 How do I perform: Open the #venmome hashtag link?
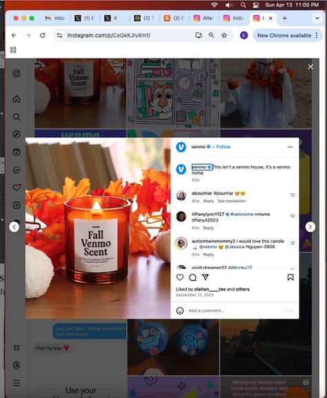tap(241, 215)
